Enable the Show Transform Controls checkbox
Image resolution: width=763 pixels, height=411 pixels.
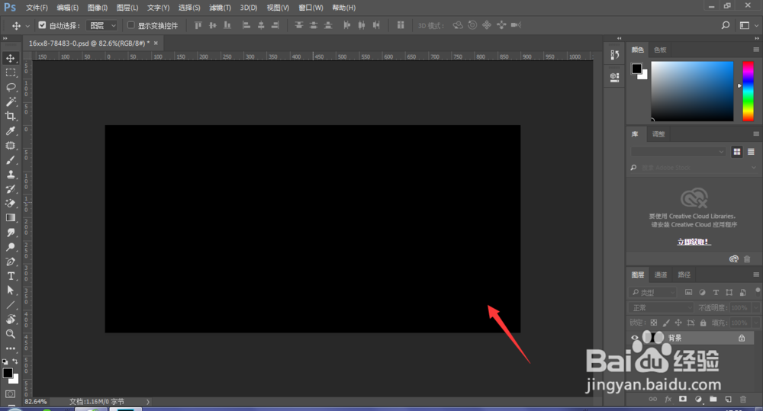(x=130, y=25)
